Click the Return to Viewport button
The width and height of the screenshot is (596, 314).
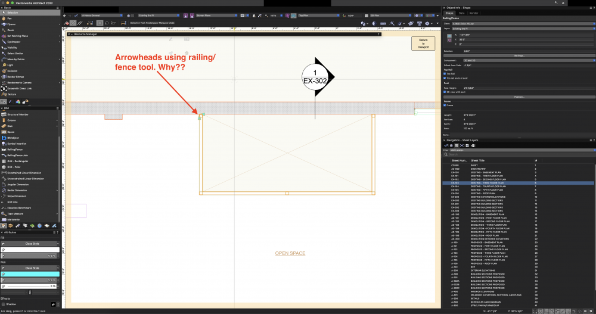(x=423, y=43)
